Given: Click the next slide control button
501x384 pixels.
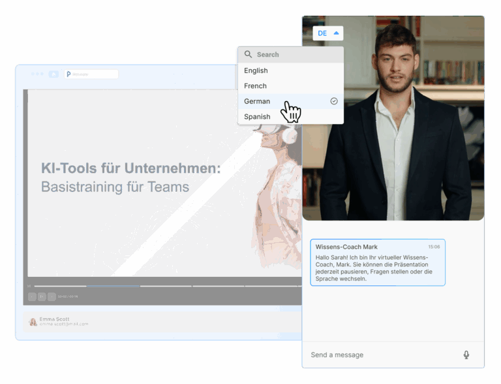Looking at the screenshot, I should click(52, 296).
